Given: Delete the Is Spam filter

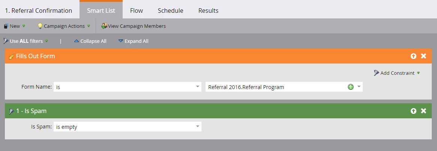Looking at the screenshot, I should 423,111.
